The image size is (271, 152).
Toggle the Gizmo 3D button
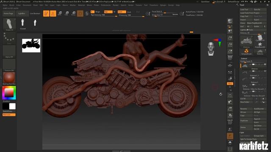[80, 14]
